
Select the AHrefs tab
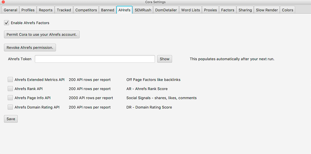124,10
